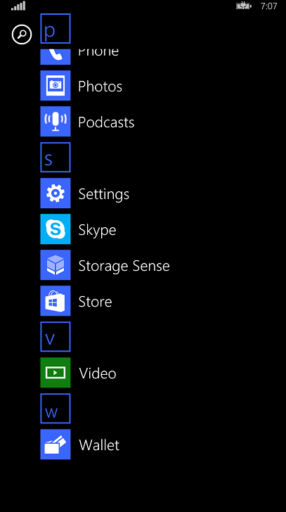Tap the Photos app icon

(x=56, y=86)
